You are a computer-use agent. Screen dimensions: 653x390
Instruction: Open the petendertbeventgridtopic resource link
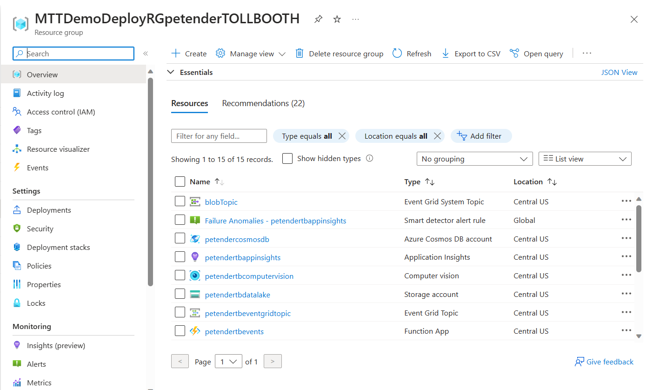click(x=247, y=313)
